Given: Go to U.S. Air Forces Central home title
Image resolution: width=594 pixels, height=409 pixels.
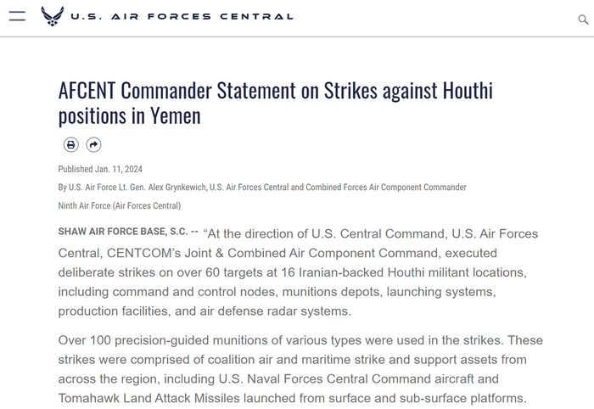Looking at the screenshot, I should pyautogui.click(x=182, y=16).
